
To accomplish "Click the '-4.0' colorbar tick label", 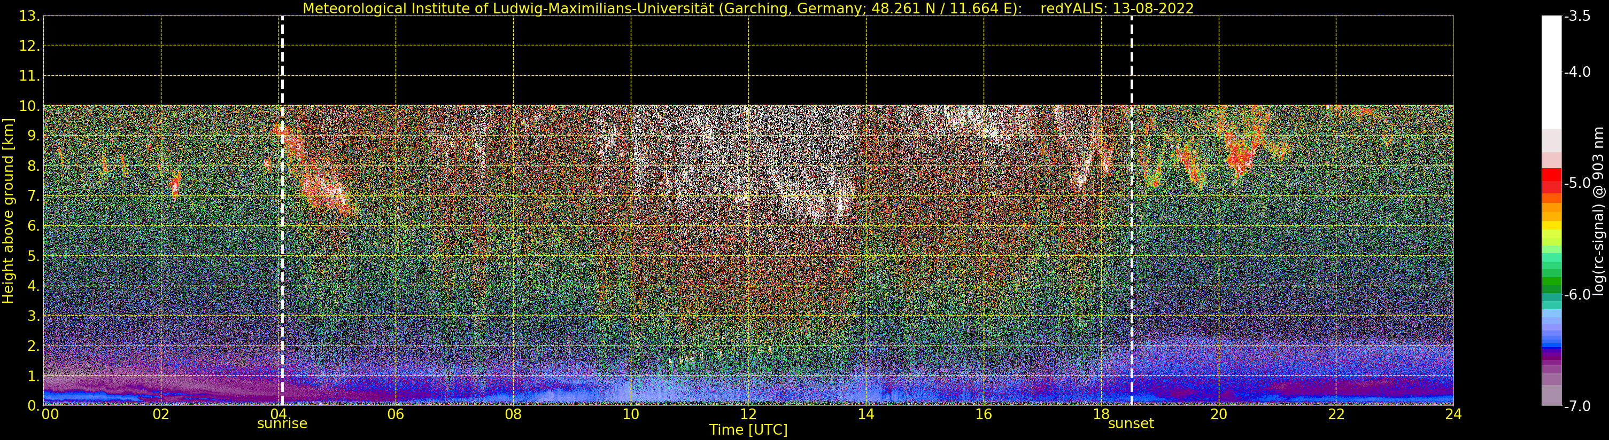I will pyautogui.click(x=1577, y=72).
